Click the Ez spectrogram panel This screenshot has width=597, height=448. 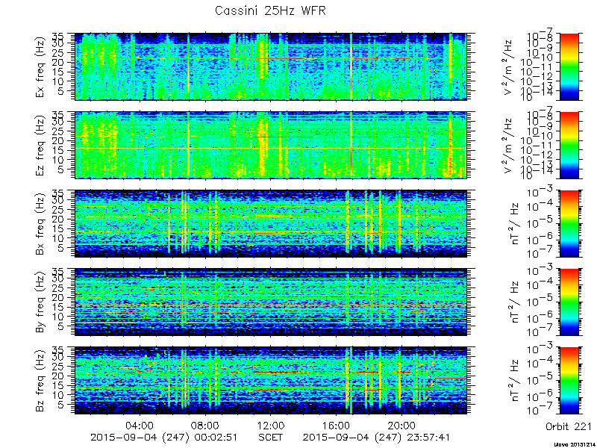(x=270, y=145)
